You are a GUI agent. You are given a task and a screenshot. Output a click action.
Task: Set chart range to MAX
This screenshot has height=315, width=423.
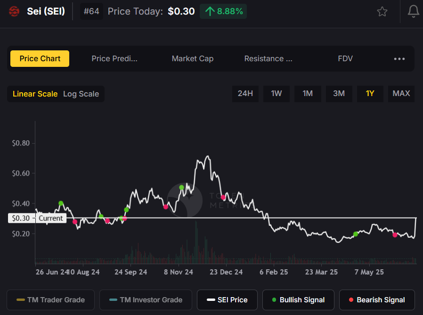click(401, 94)
